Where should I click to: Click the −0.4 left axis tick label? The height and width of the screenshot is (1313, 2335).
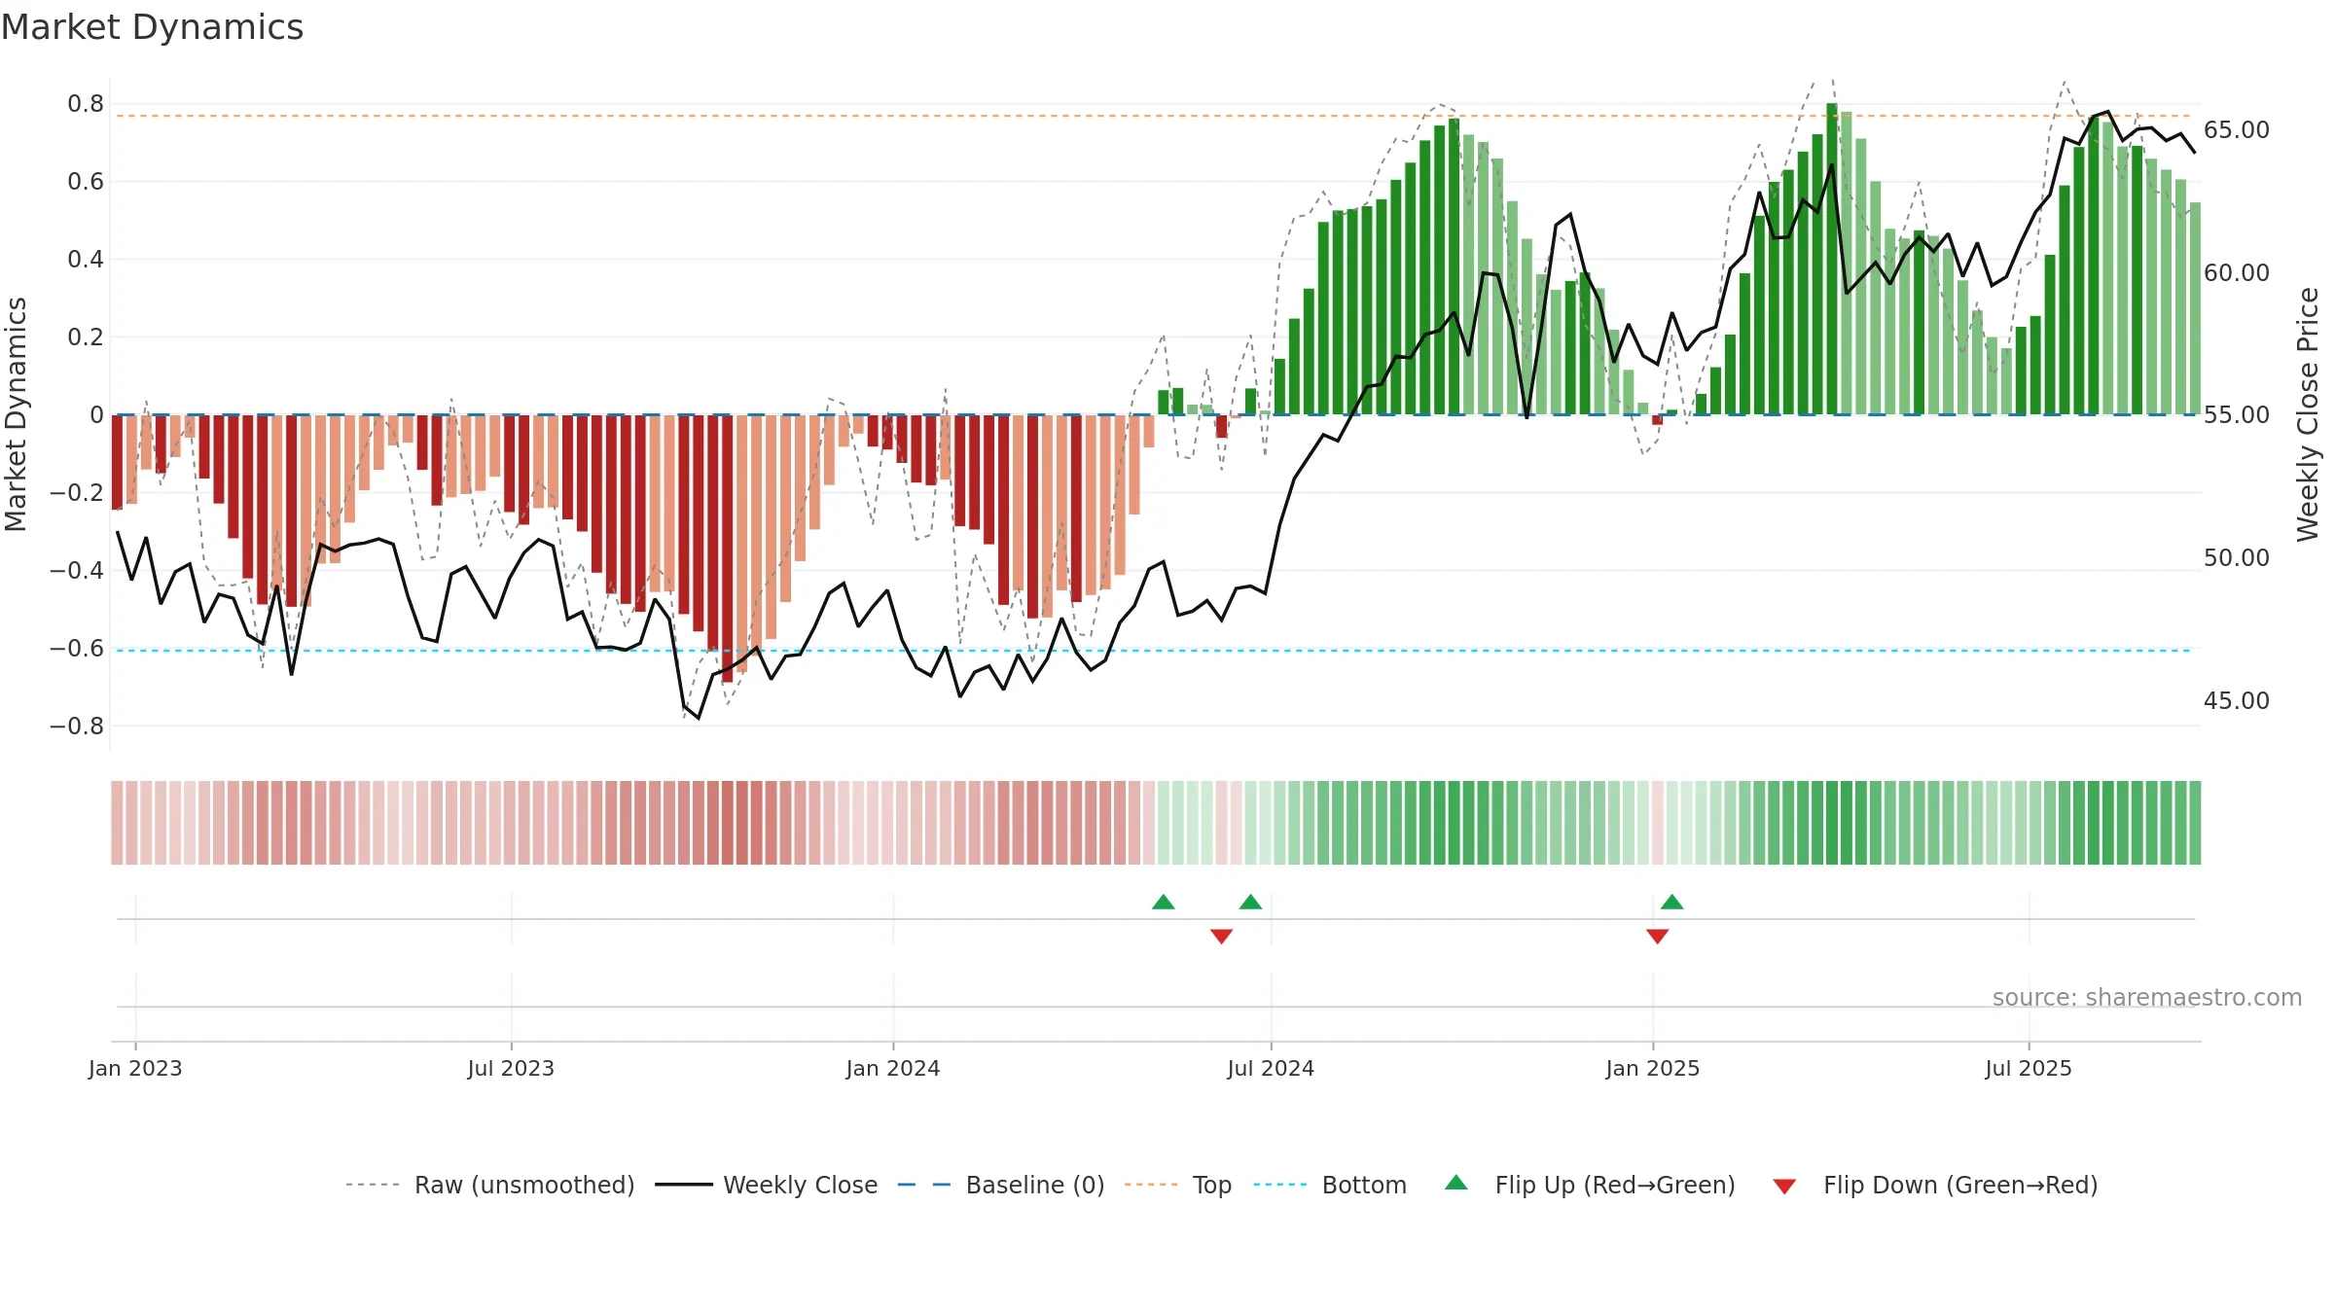tap(77, 571)
